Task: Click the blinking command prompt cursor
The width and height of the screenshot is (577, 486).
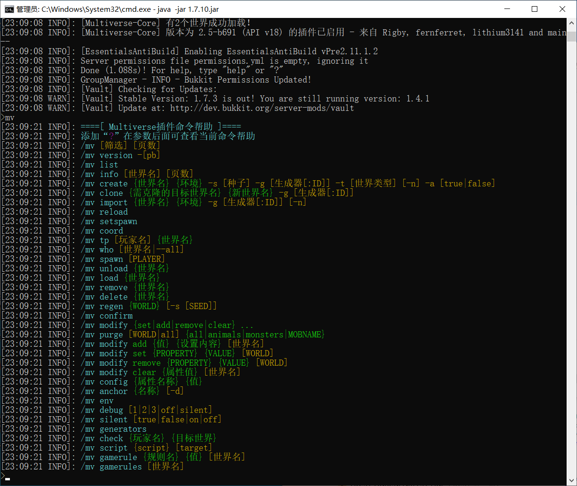Action: (x=8, y=479)
